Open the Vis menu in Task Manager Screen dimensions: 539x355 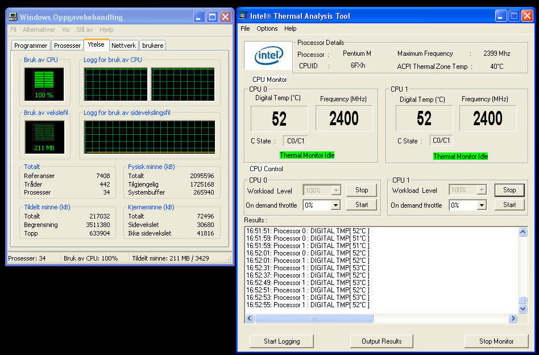[65, 30]
